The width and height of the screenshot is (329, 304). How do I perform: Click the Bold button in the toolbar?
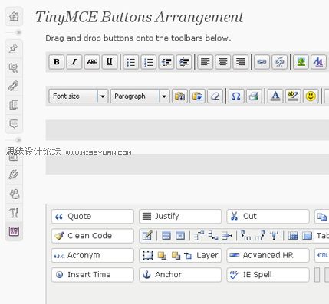(57, 62)
